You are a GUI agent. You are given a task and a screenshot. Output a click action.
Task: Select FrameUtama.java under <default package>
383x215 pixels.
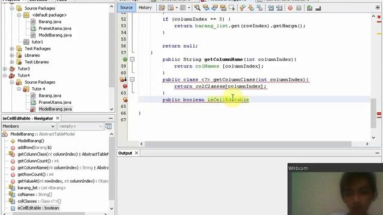55,28
